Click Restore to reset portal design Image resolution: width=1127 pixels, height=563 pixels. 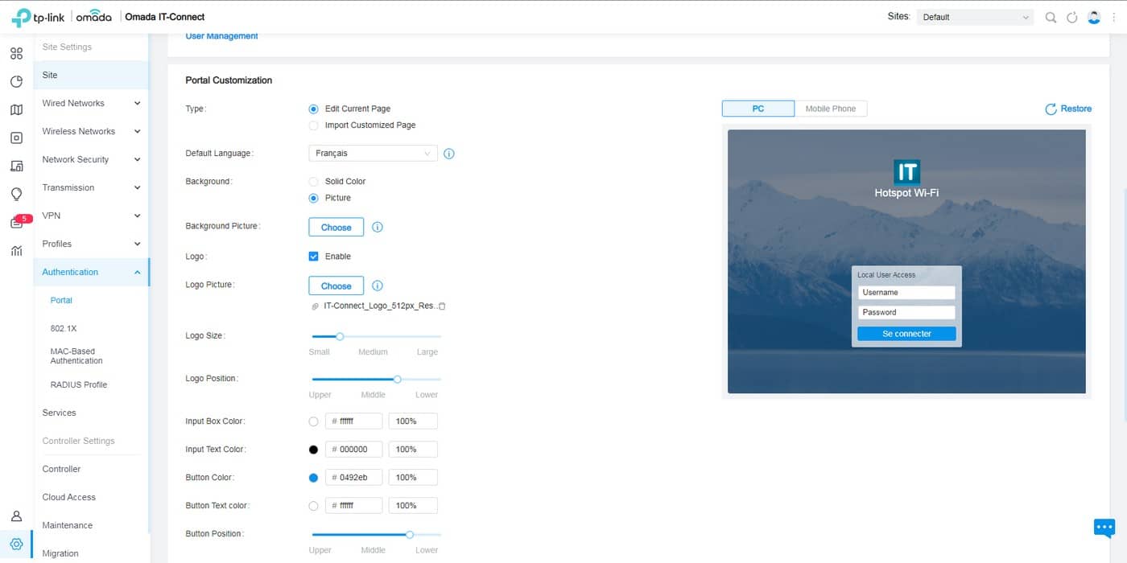click(x=1068, y=109)
